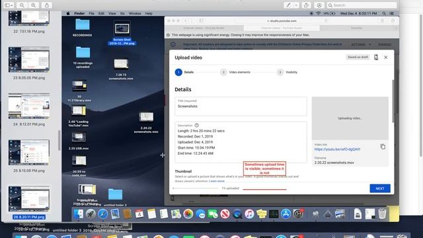Go to the Visibility step

[288, 72]
